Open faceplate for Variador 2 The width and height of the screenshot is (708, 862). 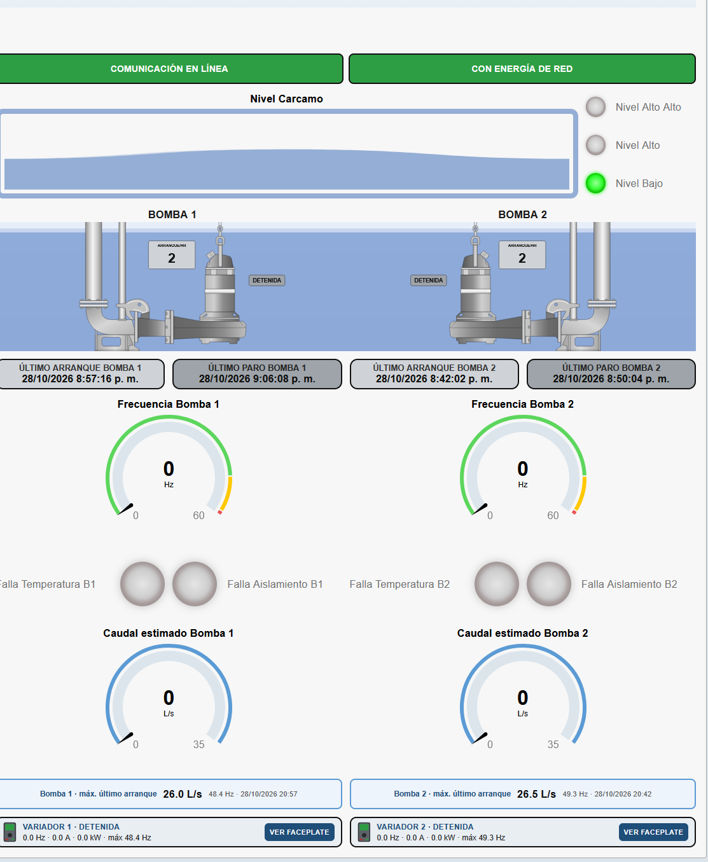click(653, 832)
